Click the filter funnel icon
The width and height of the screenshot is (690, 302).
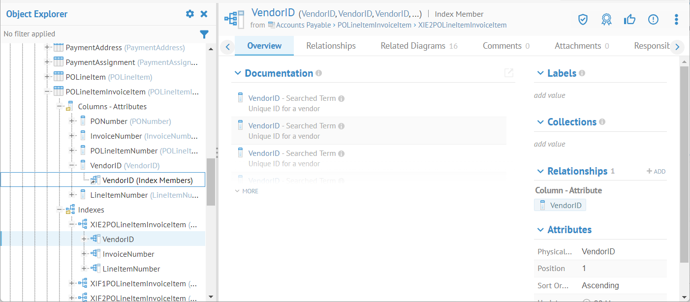pyautogui.click(x=204, y=34)
